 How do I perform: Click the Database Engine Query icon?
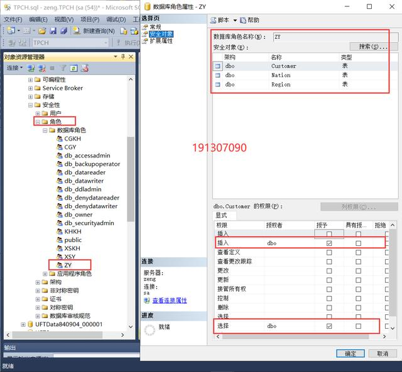pyautogui.click(x=124, y=31)
